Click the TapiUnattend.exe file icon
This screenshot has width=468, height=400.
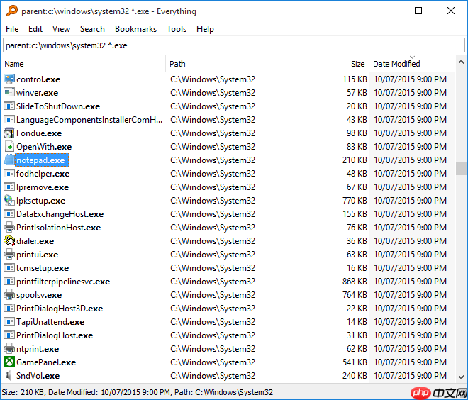[9, 322]
